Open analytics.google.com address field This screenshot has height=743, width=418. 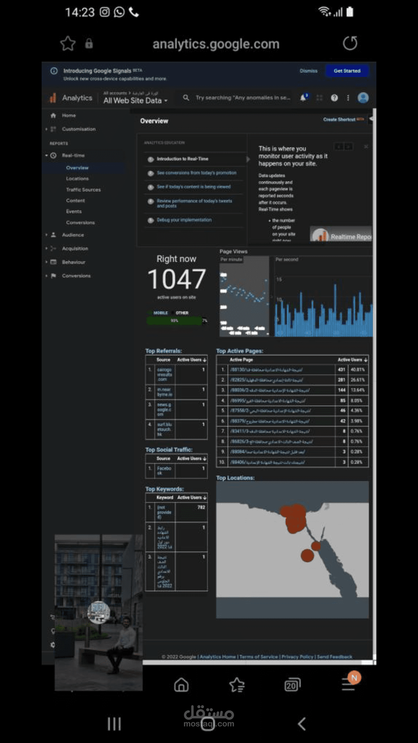[x=216, y=44]
